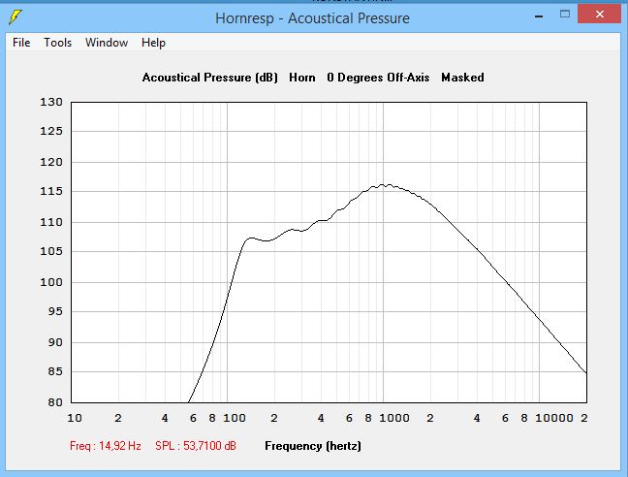Image resolution: width=628 pixels, height=477 pixels.
Task: Click the 85 dB y-axis label
Action: tap(55, 371)
